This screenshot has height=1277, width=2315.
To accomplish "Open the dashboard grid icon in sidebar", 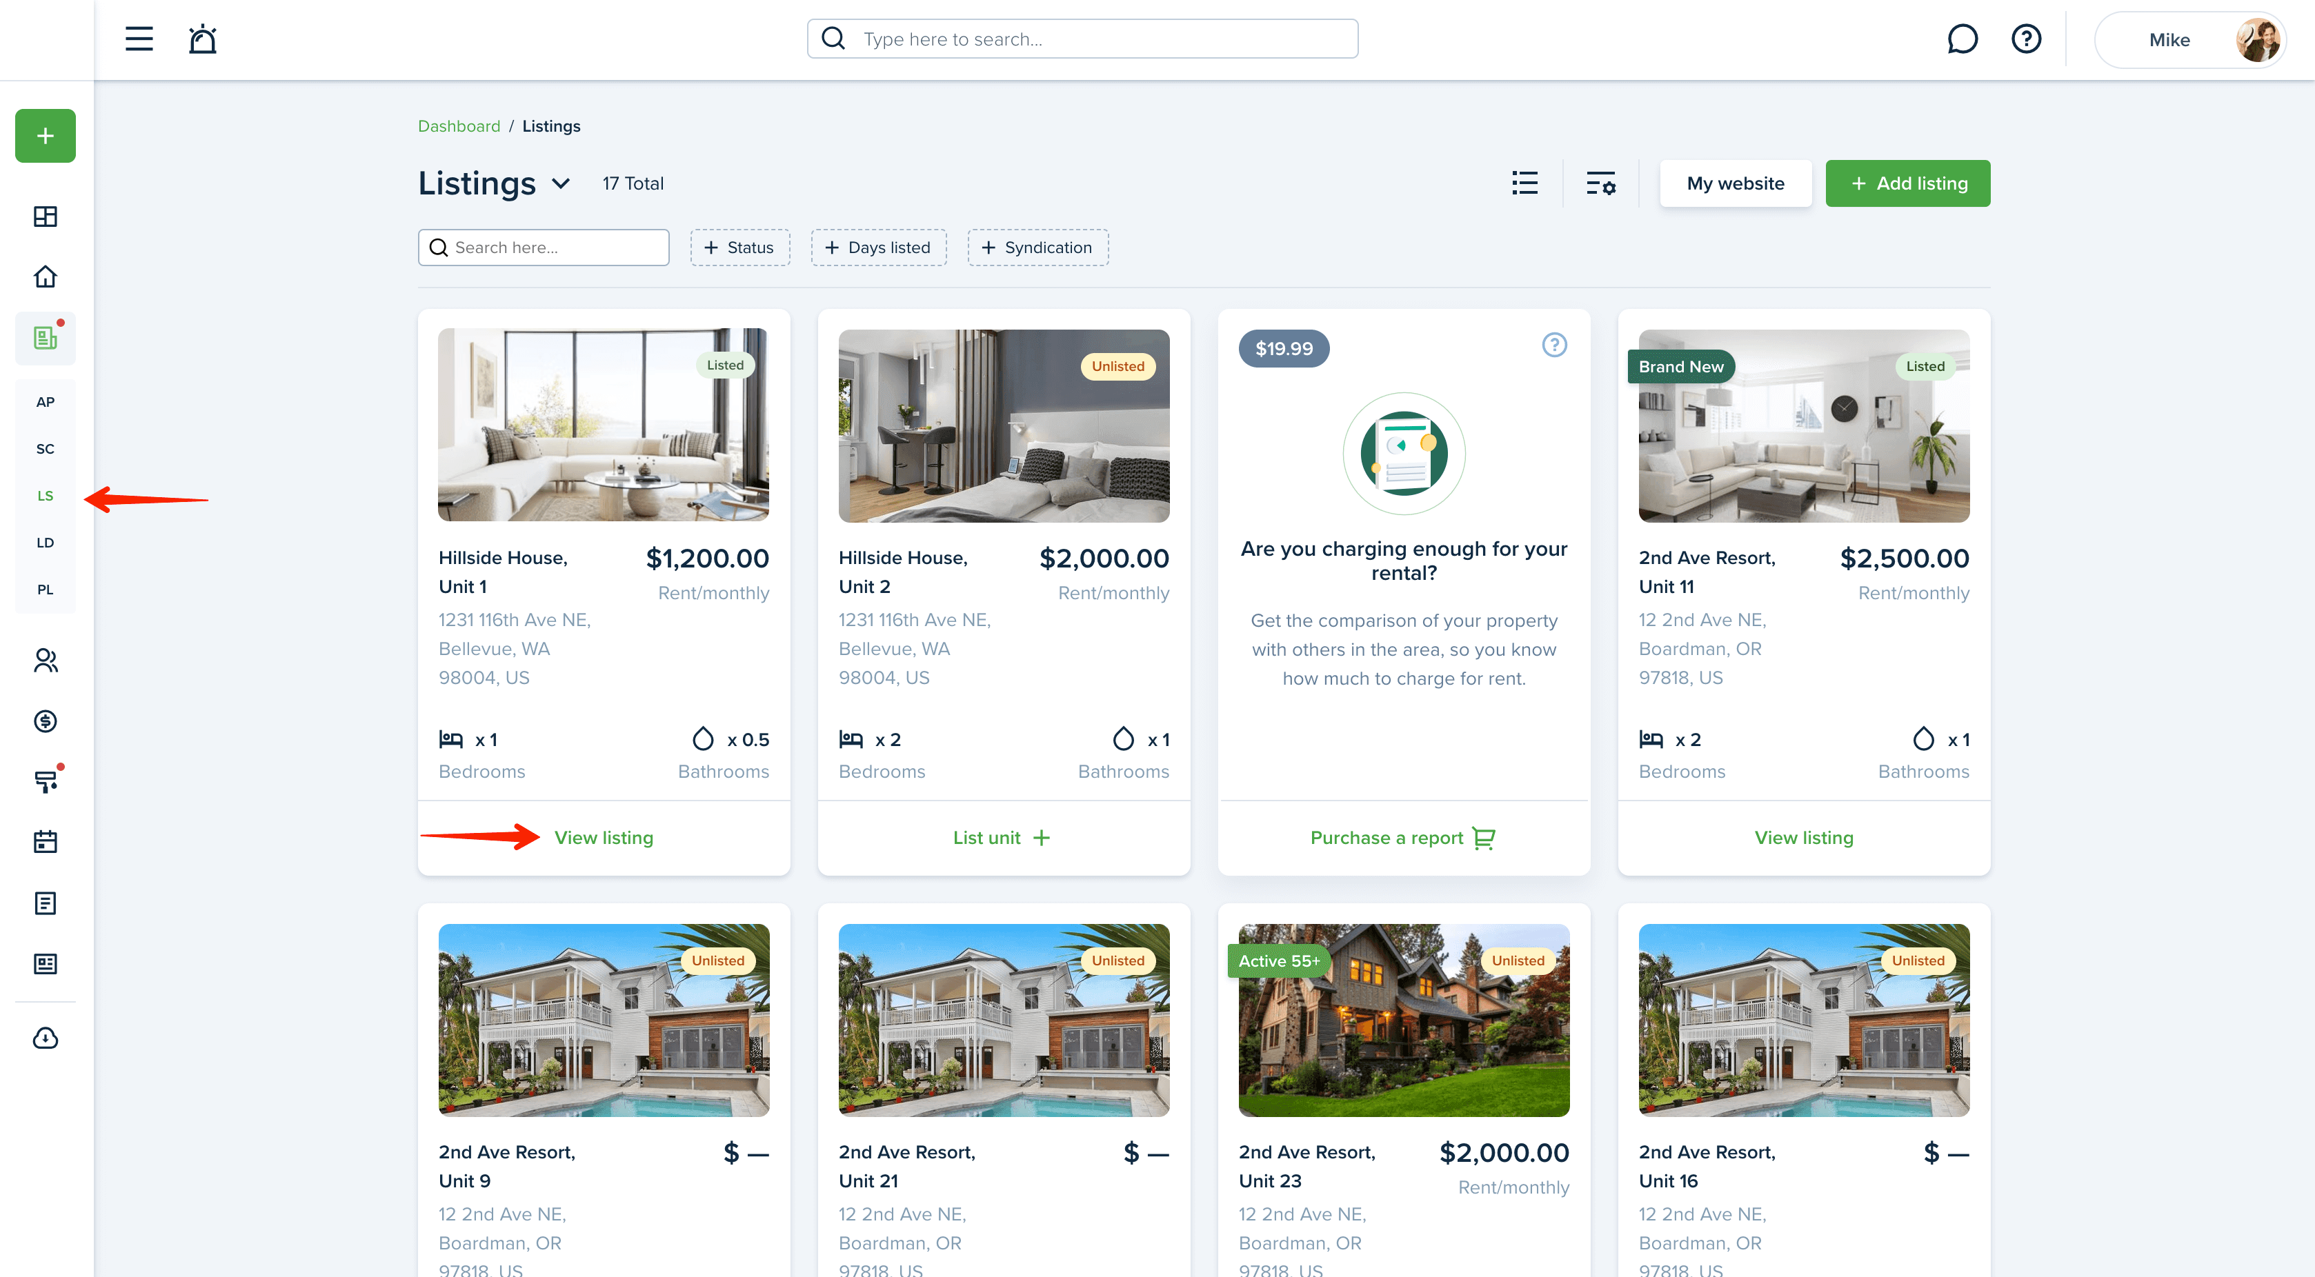I will 45,217.
